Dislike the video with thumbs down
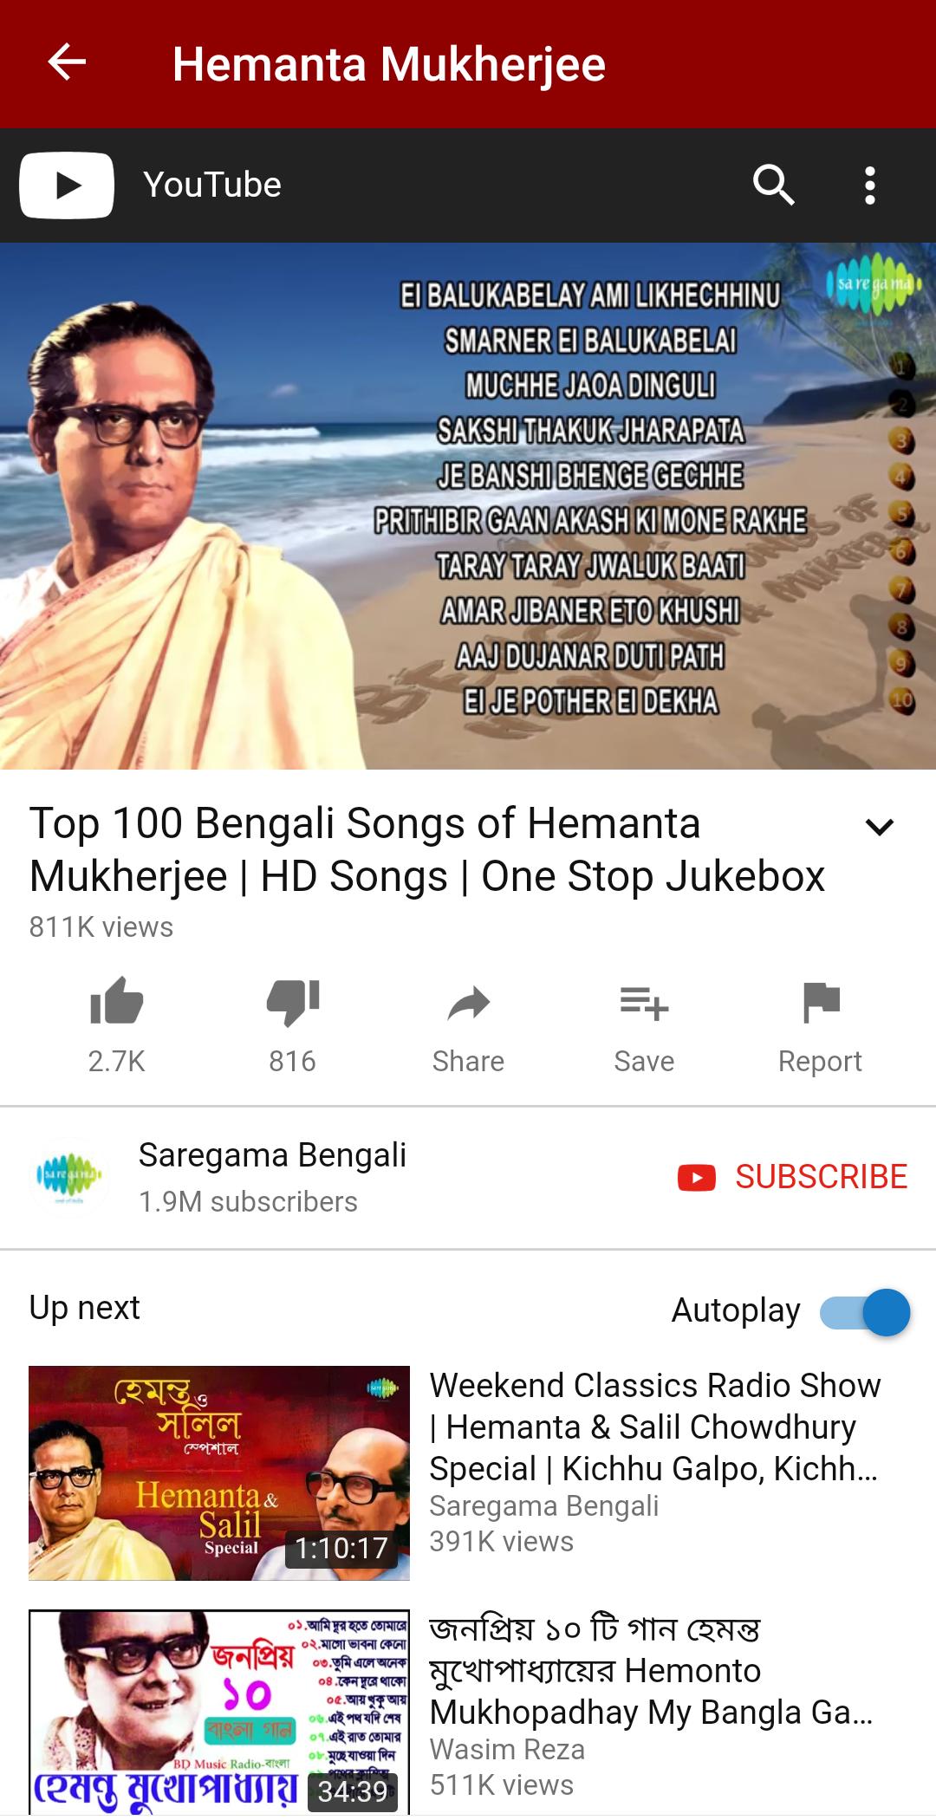This screenshot has height=1820, width=936. point(293,1003)
